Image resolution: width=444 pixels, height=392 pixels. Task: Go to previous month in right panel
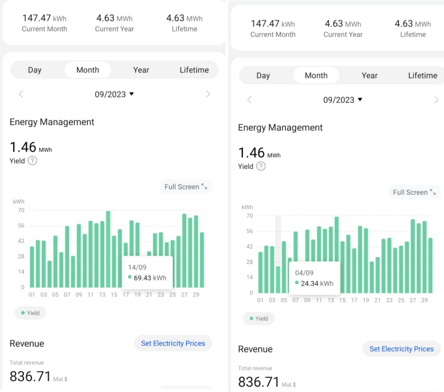click(x=249, y=99)
